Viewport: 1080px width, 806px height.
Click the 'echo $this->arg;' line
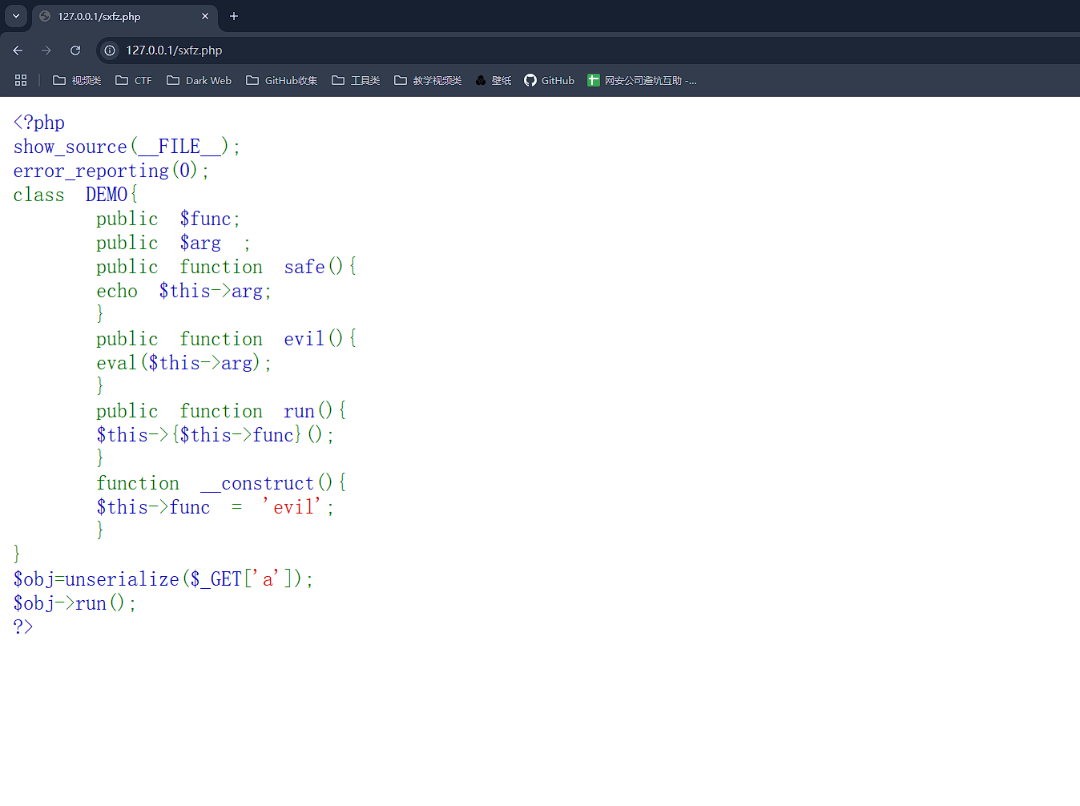click(x=184, y=291)
